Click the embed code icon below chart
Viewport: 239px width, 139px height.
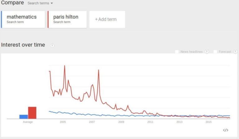[226, 130]
